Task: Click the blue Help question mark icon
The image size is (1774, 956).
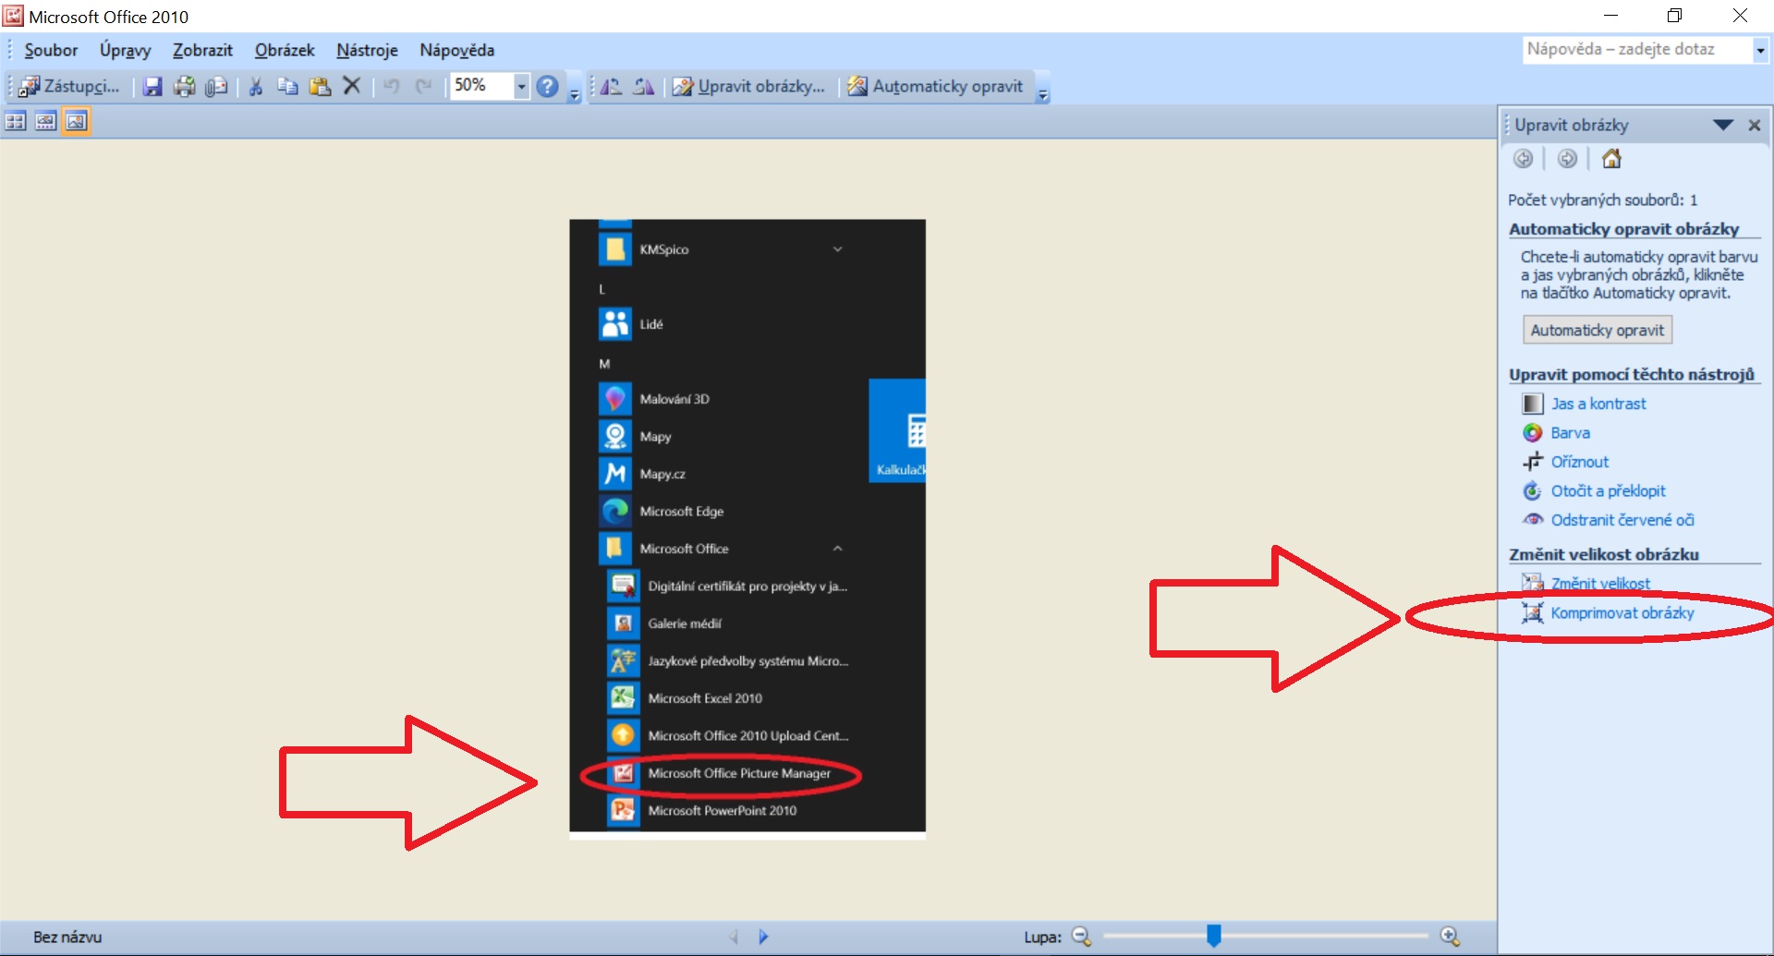Action: pyautogui.click(x=547, y=86)
